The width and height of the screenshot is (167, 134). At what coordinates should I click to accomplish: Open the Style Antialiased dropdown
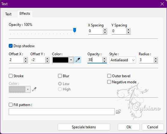click(x=123, y=60)
